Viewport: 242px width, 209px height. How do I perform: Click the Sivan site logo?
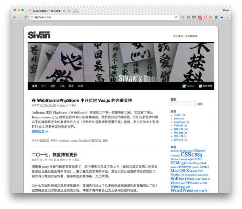point(39,35)
